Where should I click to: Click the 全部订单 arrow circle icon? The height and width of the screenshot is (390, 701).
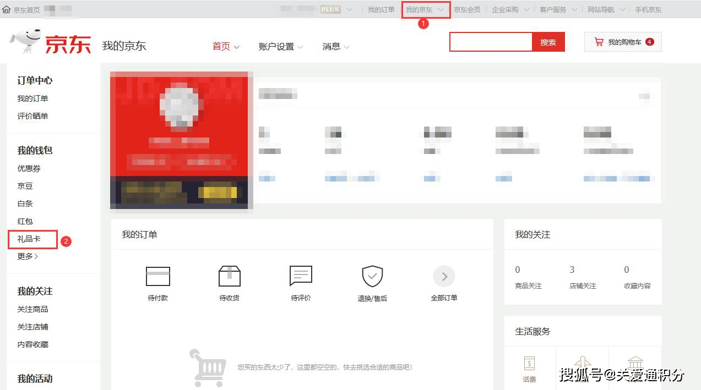[x=444, y=276]
